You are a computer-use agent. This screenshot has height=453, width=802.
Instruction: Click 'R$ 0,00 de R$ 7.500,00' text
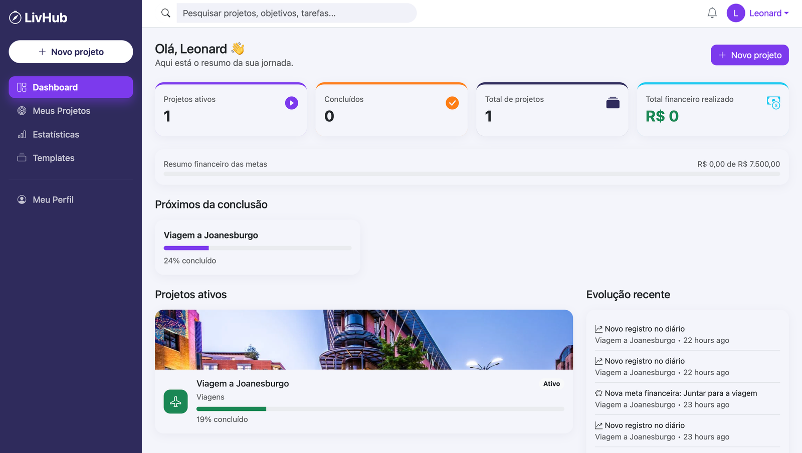click(738, 164)
